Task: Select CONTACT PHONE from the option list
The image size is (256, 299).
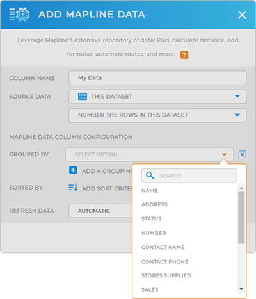Action: [x=165, y=262]
